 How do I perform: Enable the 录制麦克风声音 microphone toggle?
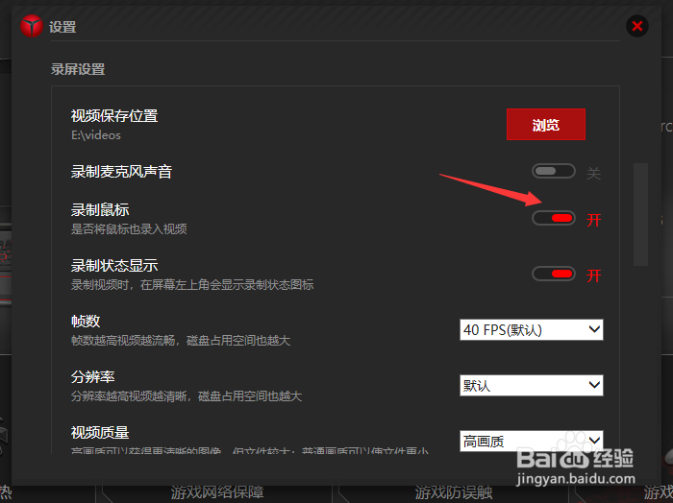click(554, 172)
